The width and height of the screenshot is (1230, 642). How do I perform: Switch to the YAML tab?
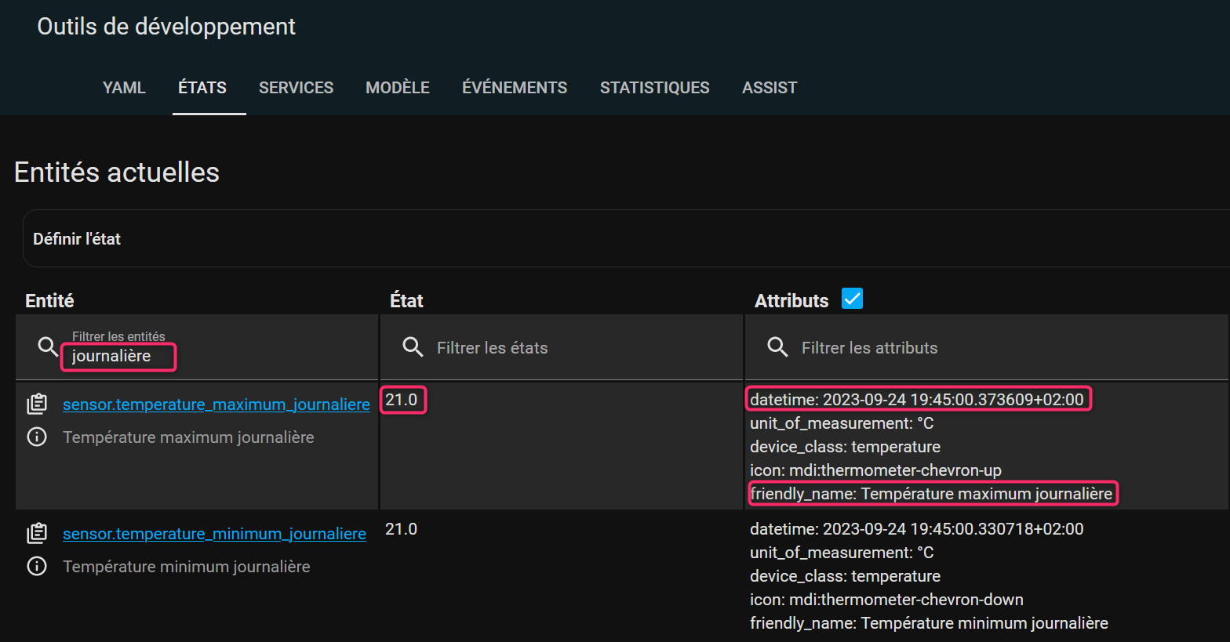click(124, 88)
